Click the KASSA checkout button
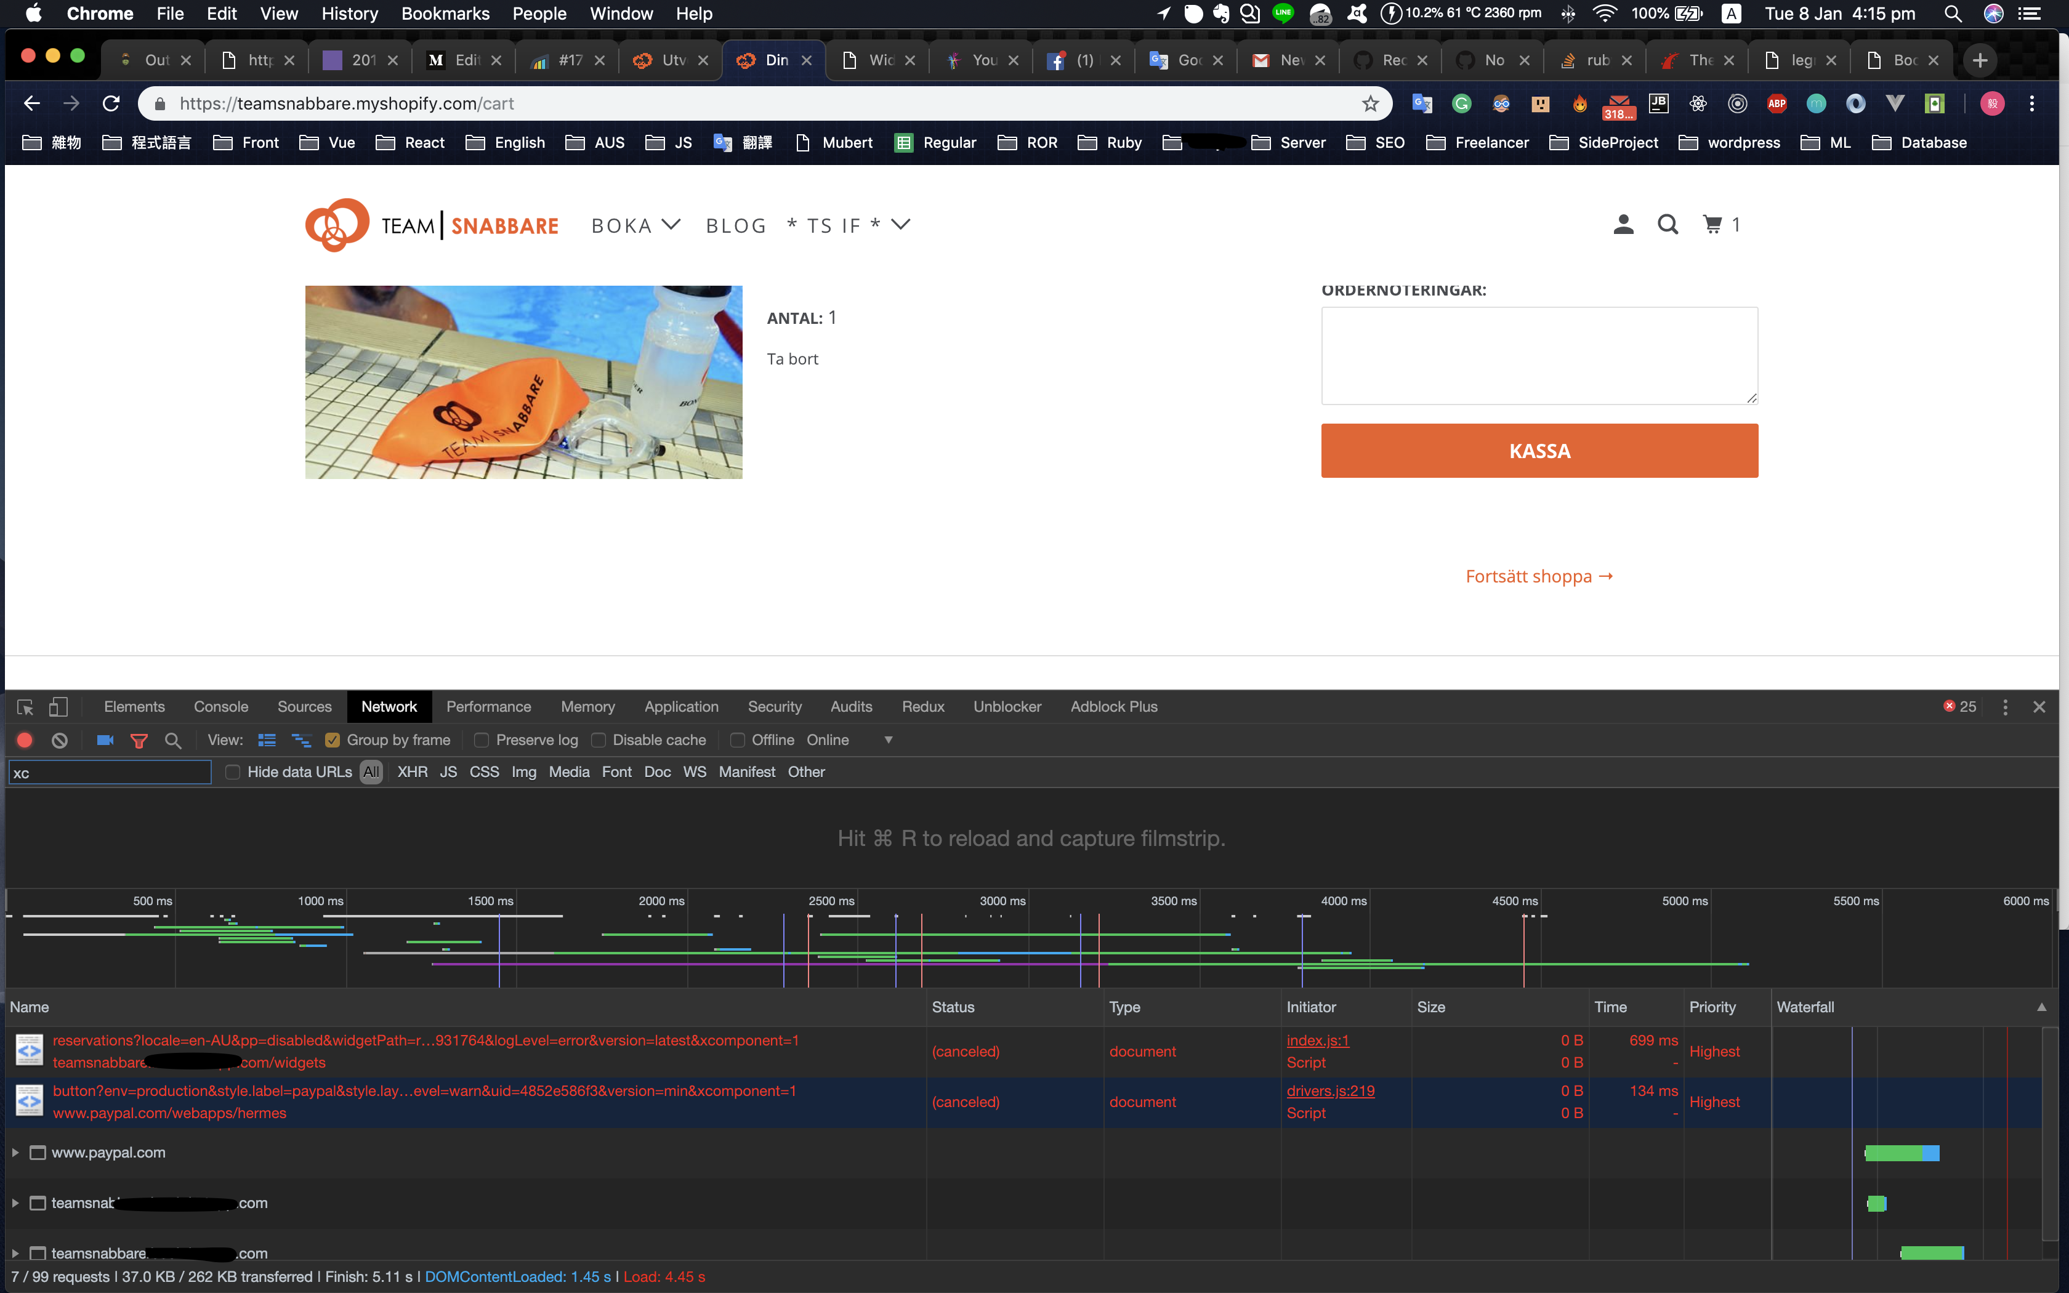Screen dimensions: 2069x1293 pyautogui.click(x=1538, y=451)
